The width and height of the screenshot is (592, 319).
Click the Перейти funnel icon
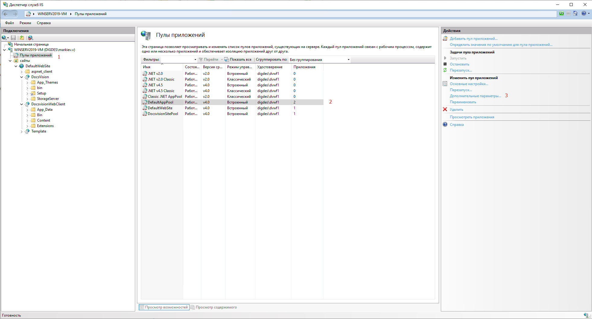click(201, 59)
